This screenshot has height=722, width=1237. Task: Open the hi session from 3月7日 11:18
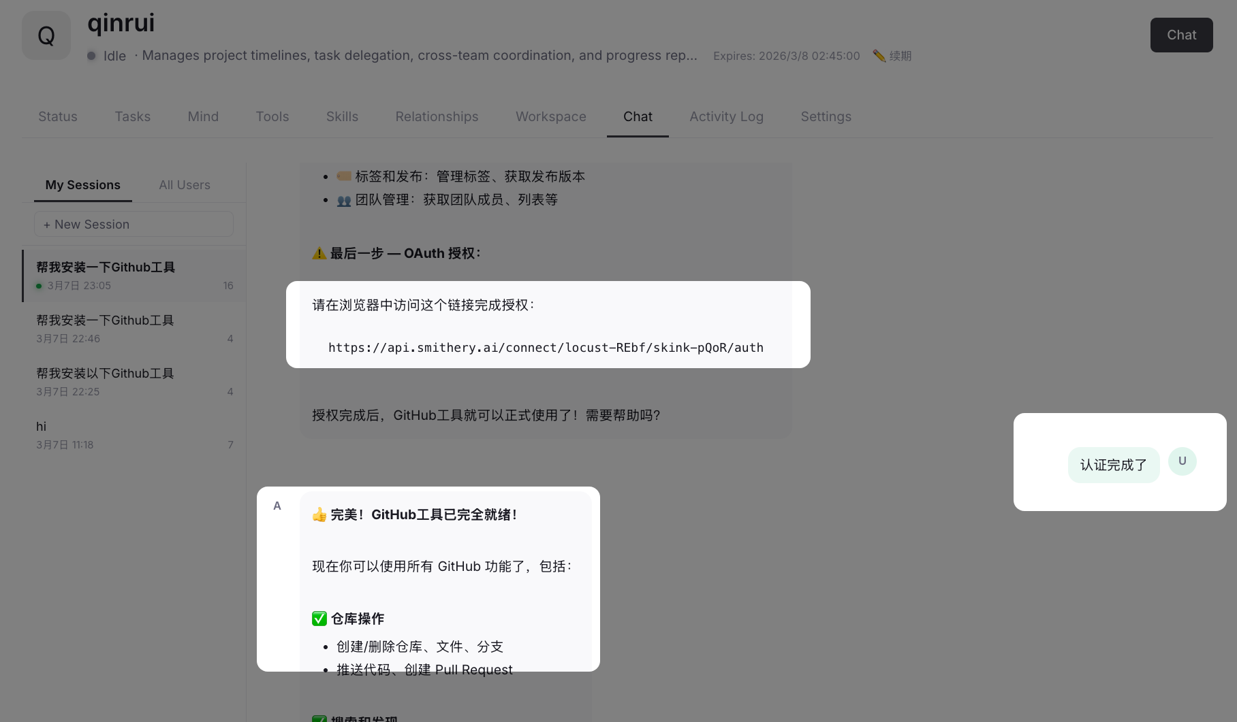(x=134, y=435)
